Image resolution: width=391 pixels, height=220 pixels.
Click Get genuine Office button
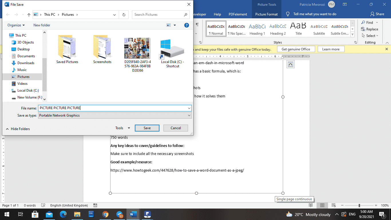[x=296, y=49]
